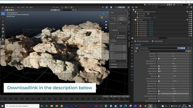
Task: Click modifier icon next to Grasleaf group 1
Action: [x=150, y=22]
